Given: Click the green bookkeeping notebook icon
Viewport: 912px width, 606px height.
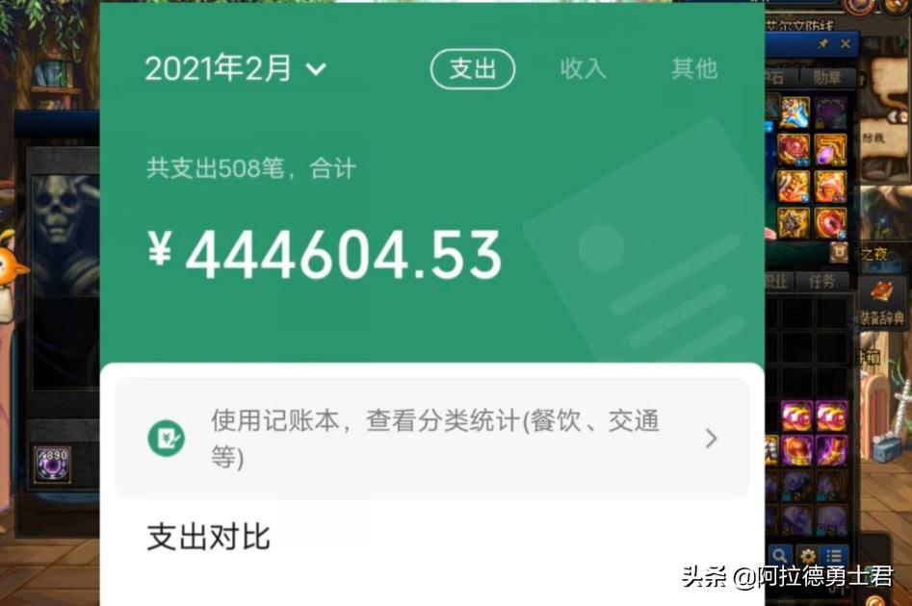Looking at the screenshot, I should [167, 438].
